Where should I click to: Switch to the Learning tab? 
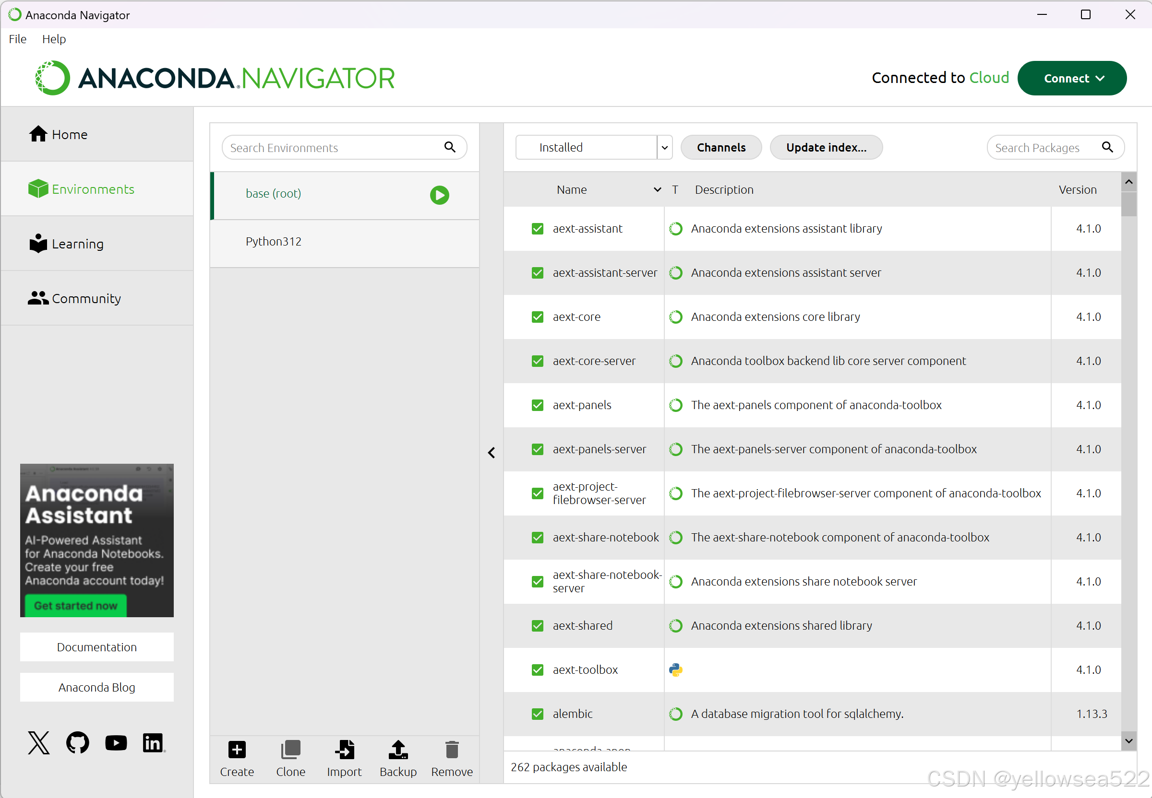pyautogui.click(x=78, y=244)
